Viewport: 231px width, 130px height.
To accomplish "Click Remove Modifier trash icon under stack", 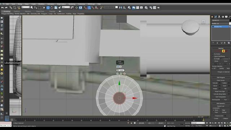I will click(225, 43).
